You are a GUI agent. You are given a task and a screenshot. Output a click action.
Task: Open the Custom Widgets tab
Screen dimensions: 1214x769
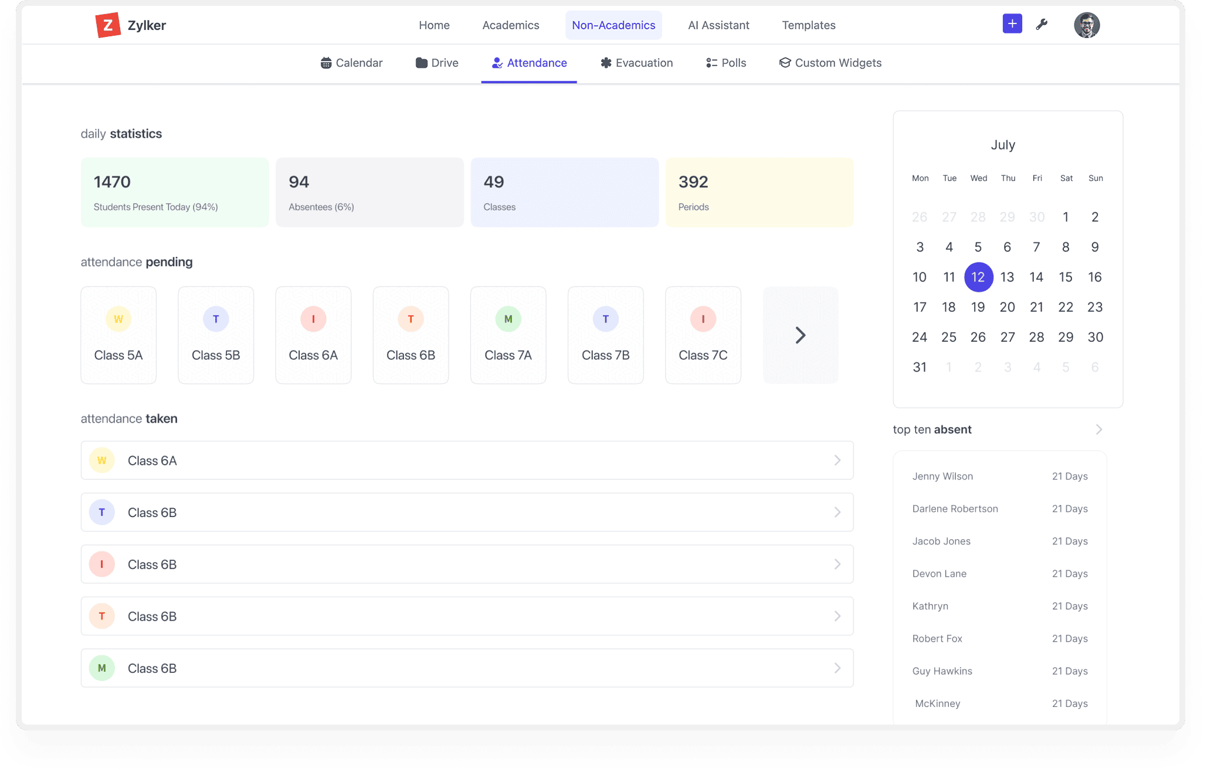tap(830, 63)
